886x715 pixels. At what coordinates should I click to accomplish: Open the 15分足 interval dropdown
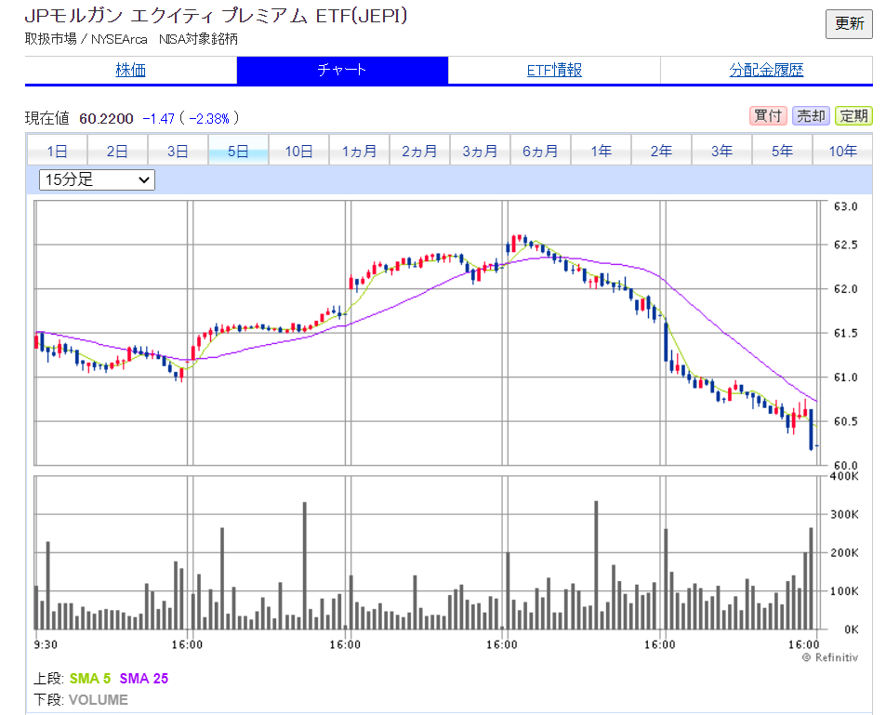[x=98, y=179]
